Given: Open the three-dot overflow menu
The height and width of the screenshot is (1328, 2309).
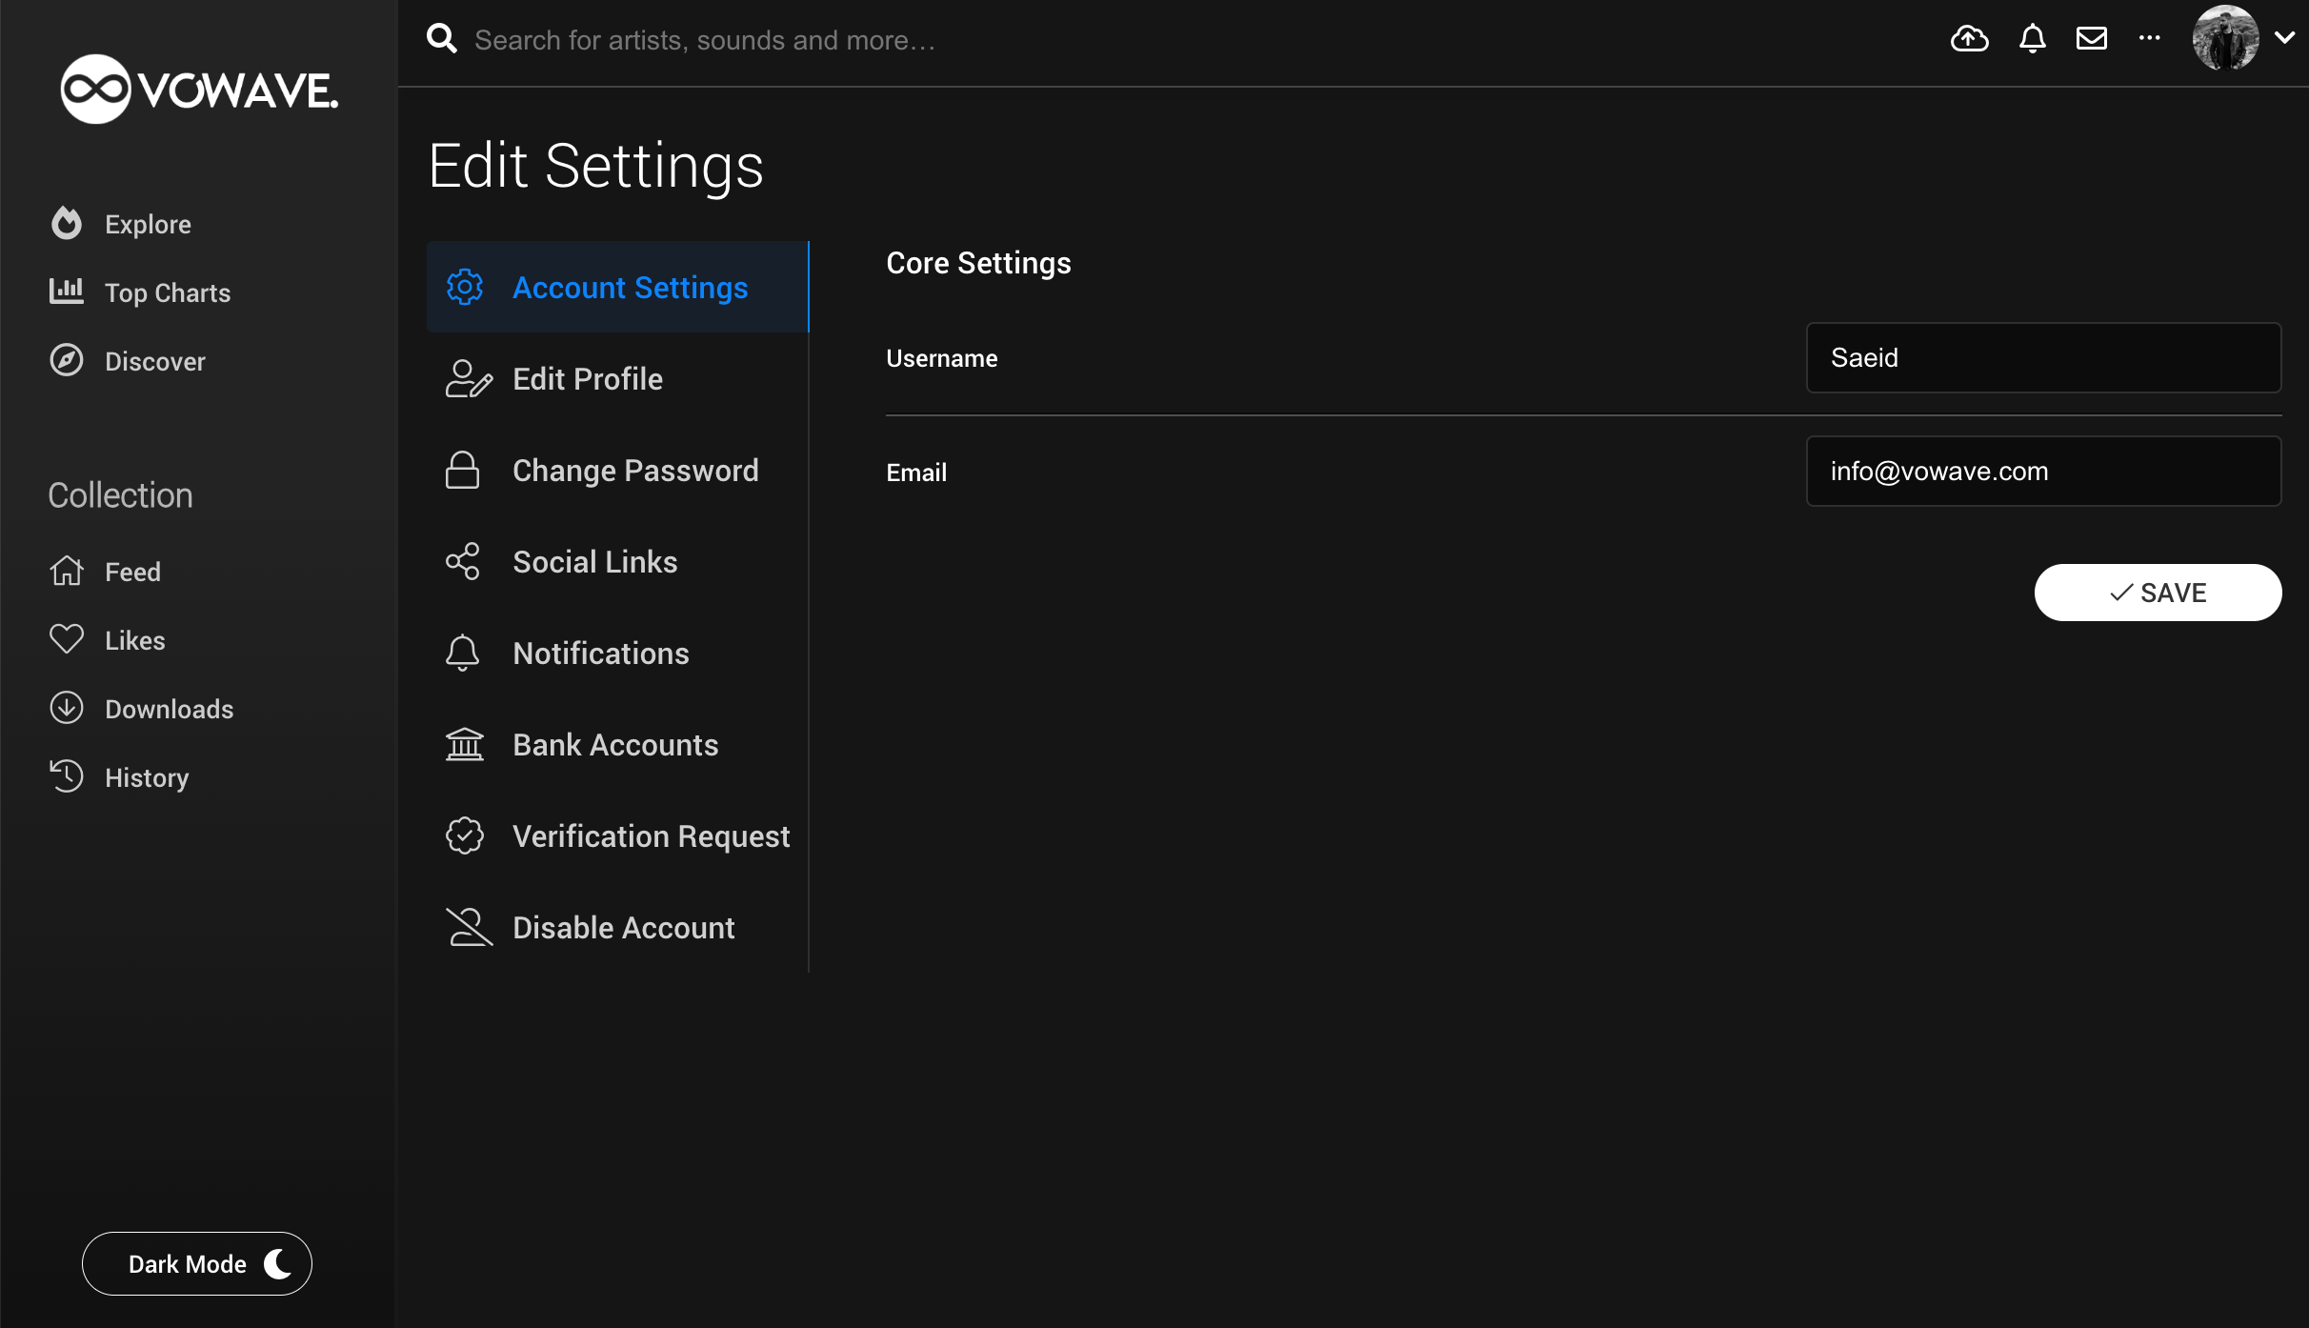Looking at the screenshot, I should [x=2149, y=39].
